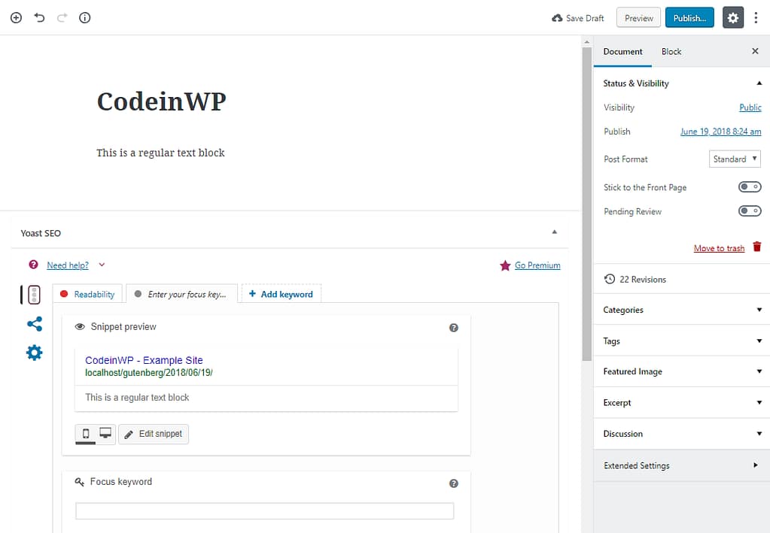The width and height of the screenshot is (770, 533).
Task: Open editor settings gear in top bar
Action: [x=732, y=17]
